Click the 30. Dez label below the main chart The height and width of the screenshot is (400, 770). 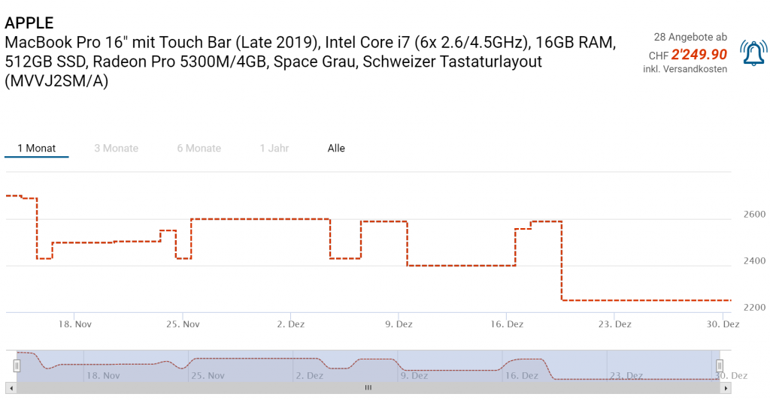tap(723, 324)
